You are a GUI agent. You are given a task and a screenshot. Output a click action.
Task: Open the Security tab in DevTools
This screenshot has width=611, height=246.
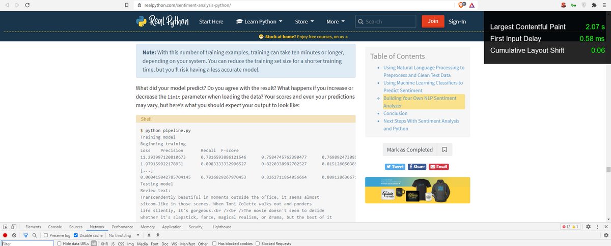tap(196, 227)
